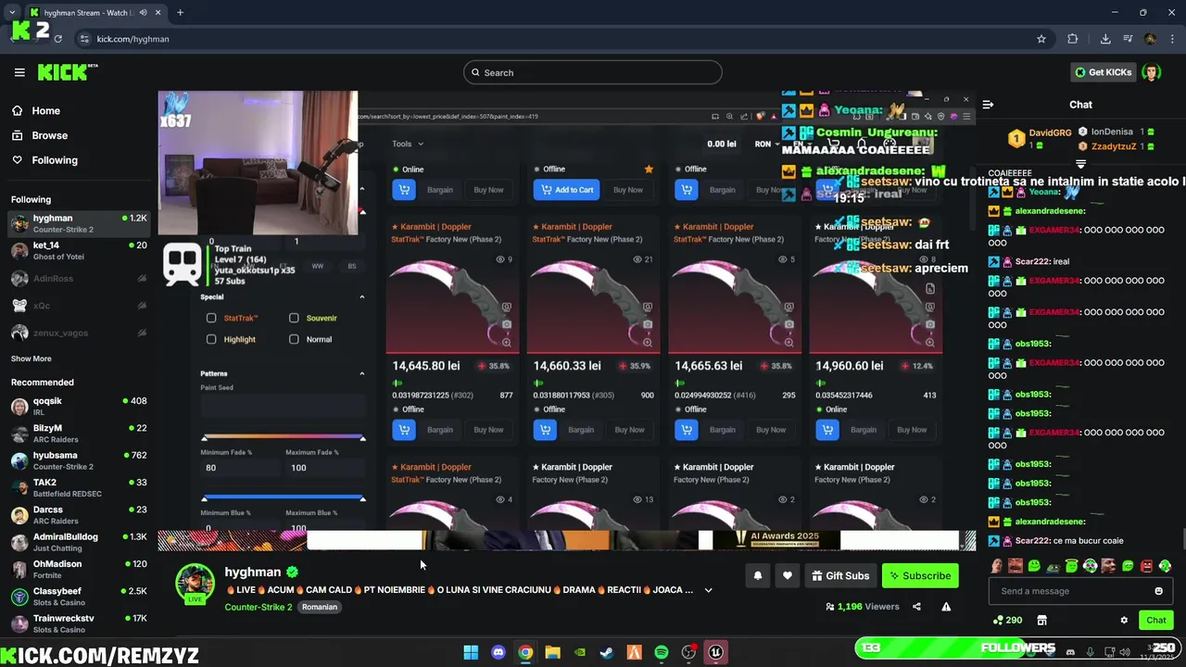The height and width of the screenshot is (667, 1186).
Task: Collapse the chat panel with arrow icon
Action: click(988, 105)
